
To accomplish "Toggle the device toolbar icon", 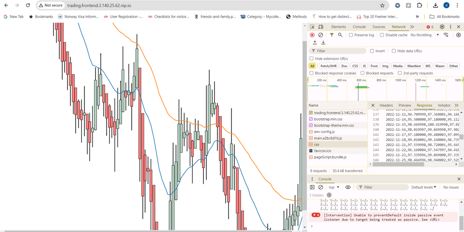I will pyautogui.click(x=321, y=27).
